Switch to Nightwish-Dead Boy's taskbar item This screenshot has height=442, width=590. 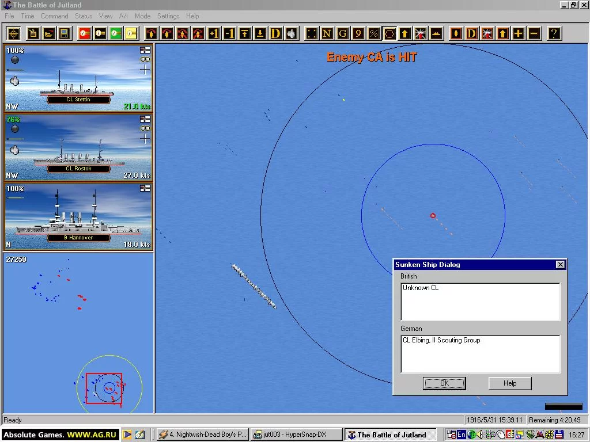pos(202,435)
